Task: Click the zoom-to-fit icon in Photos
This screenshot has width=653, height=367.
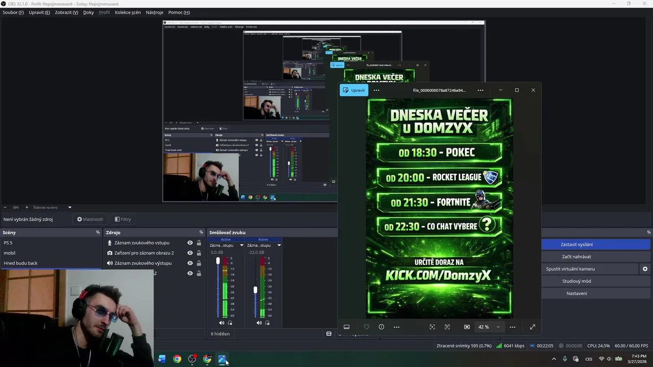Action: click(x=432, y=327)
